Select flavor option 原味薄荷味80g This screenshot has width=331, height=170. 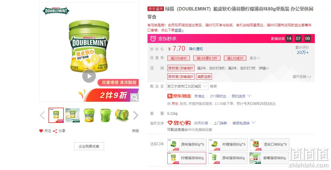[227, 158]
